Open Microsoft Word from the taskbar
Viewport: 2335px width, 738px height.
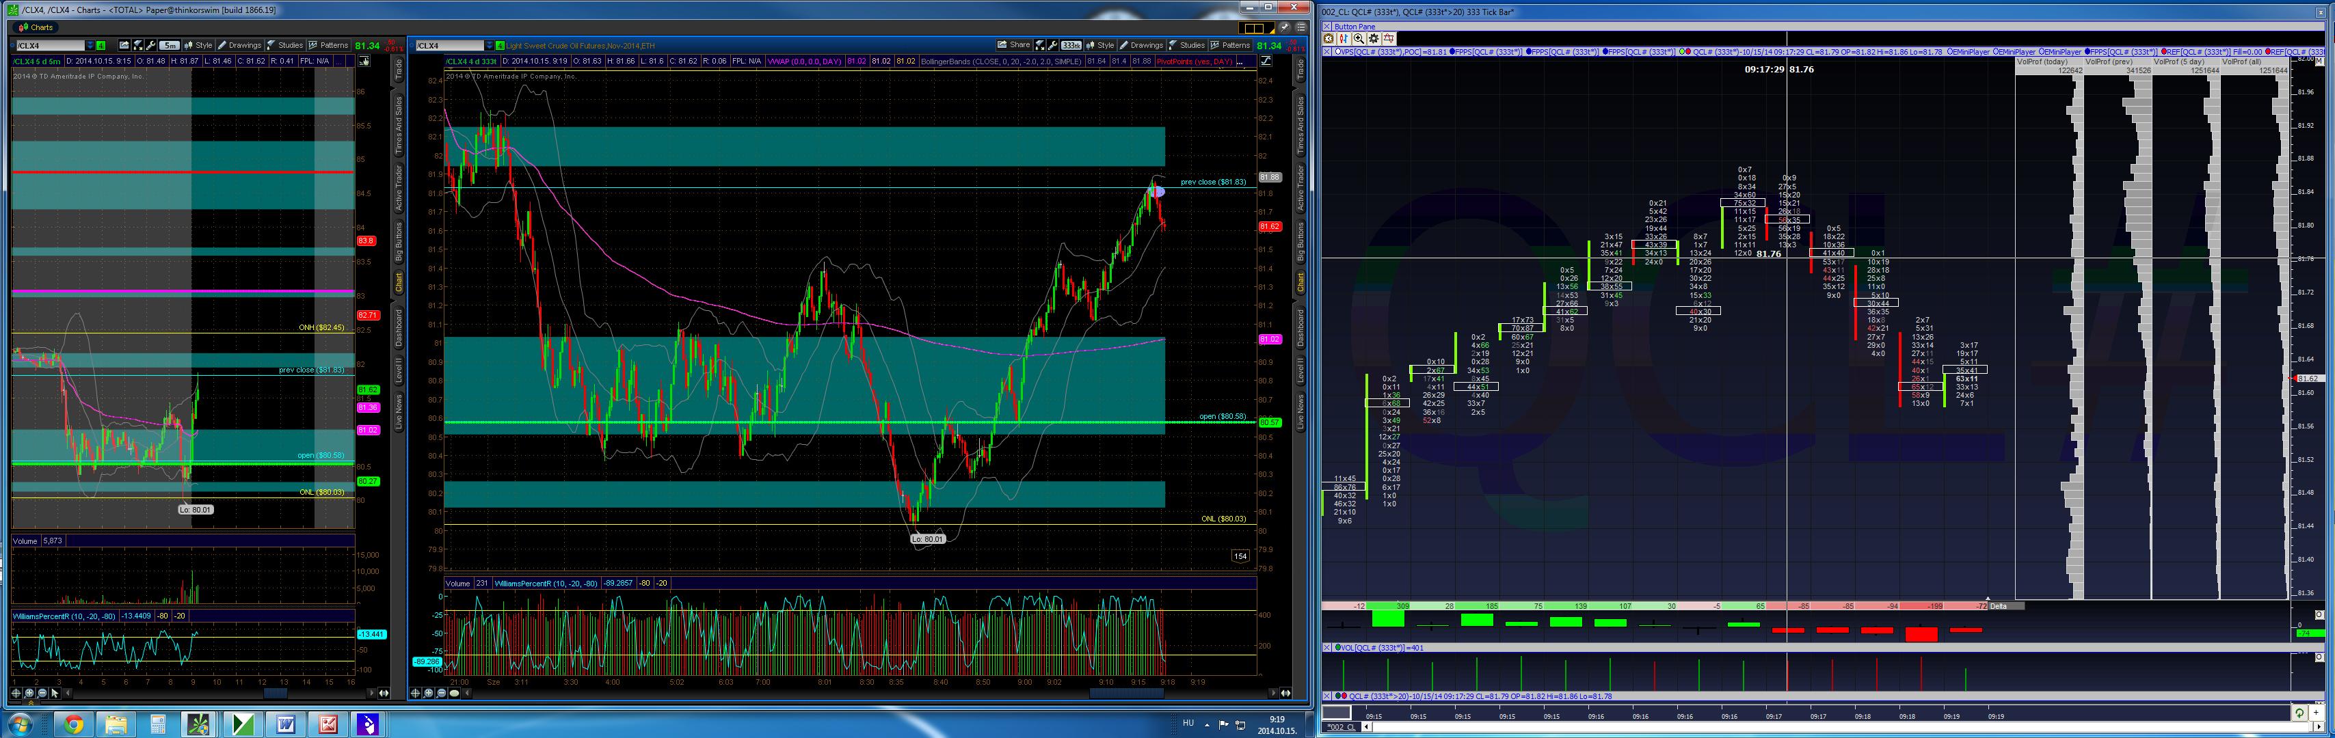pyautogui.click(x=286, y=724)
